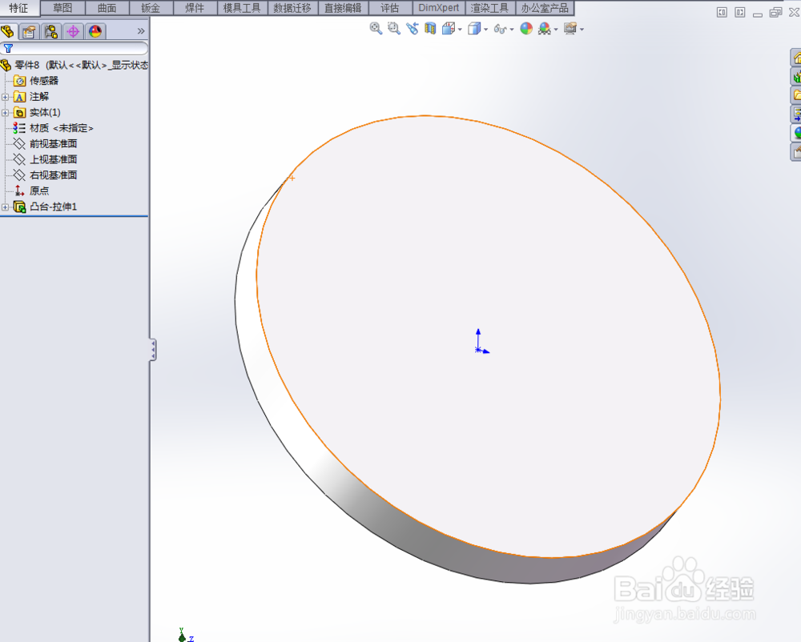Click the filter funnel icon

tap(8, 49)
